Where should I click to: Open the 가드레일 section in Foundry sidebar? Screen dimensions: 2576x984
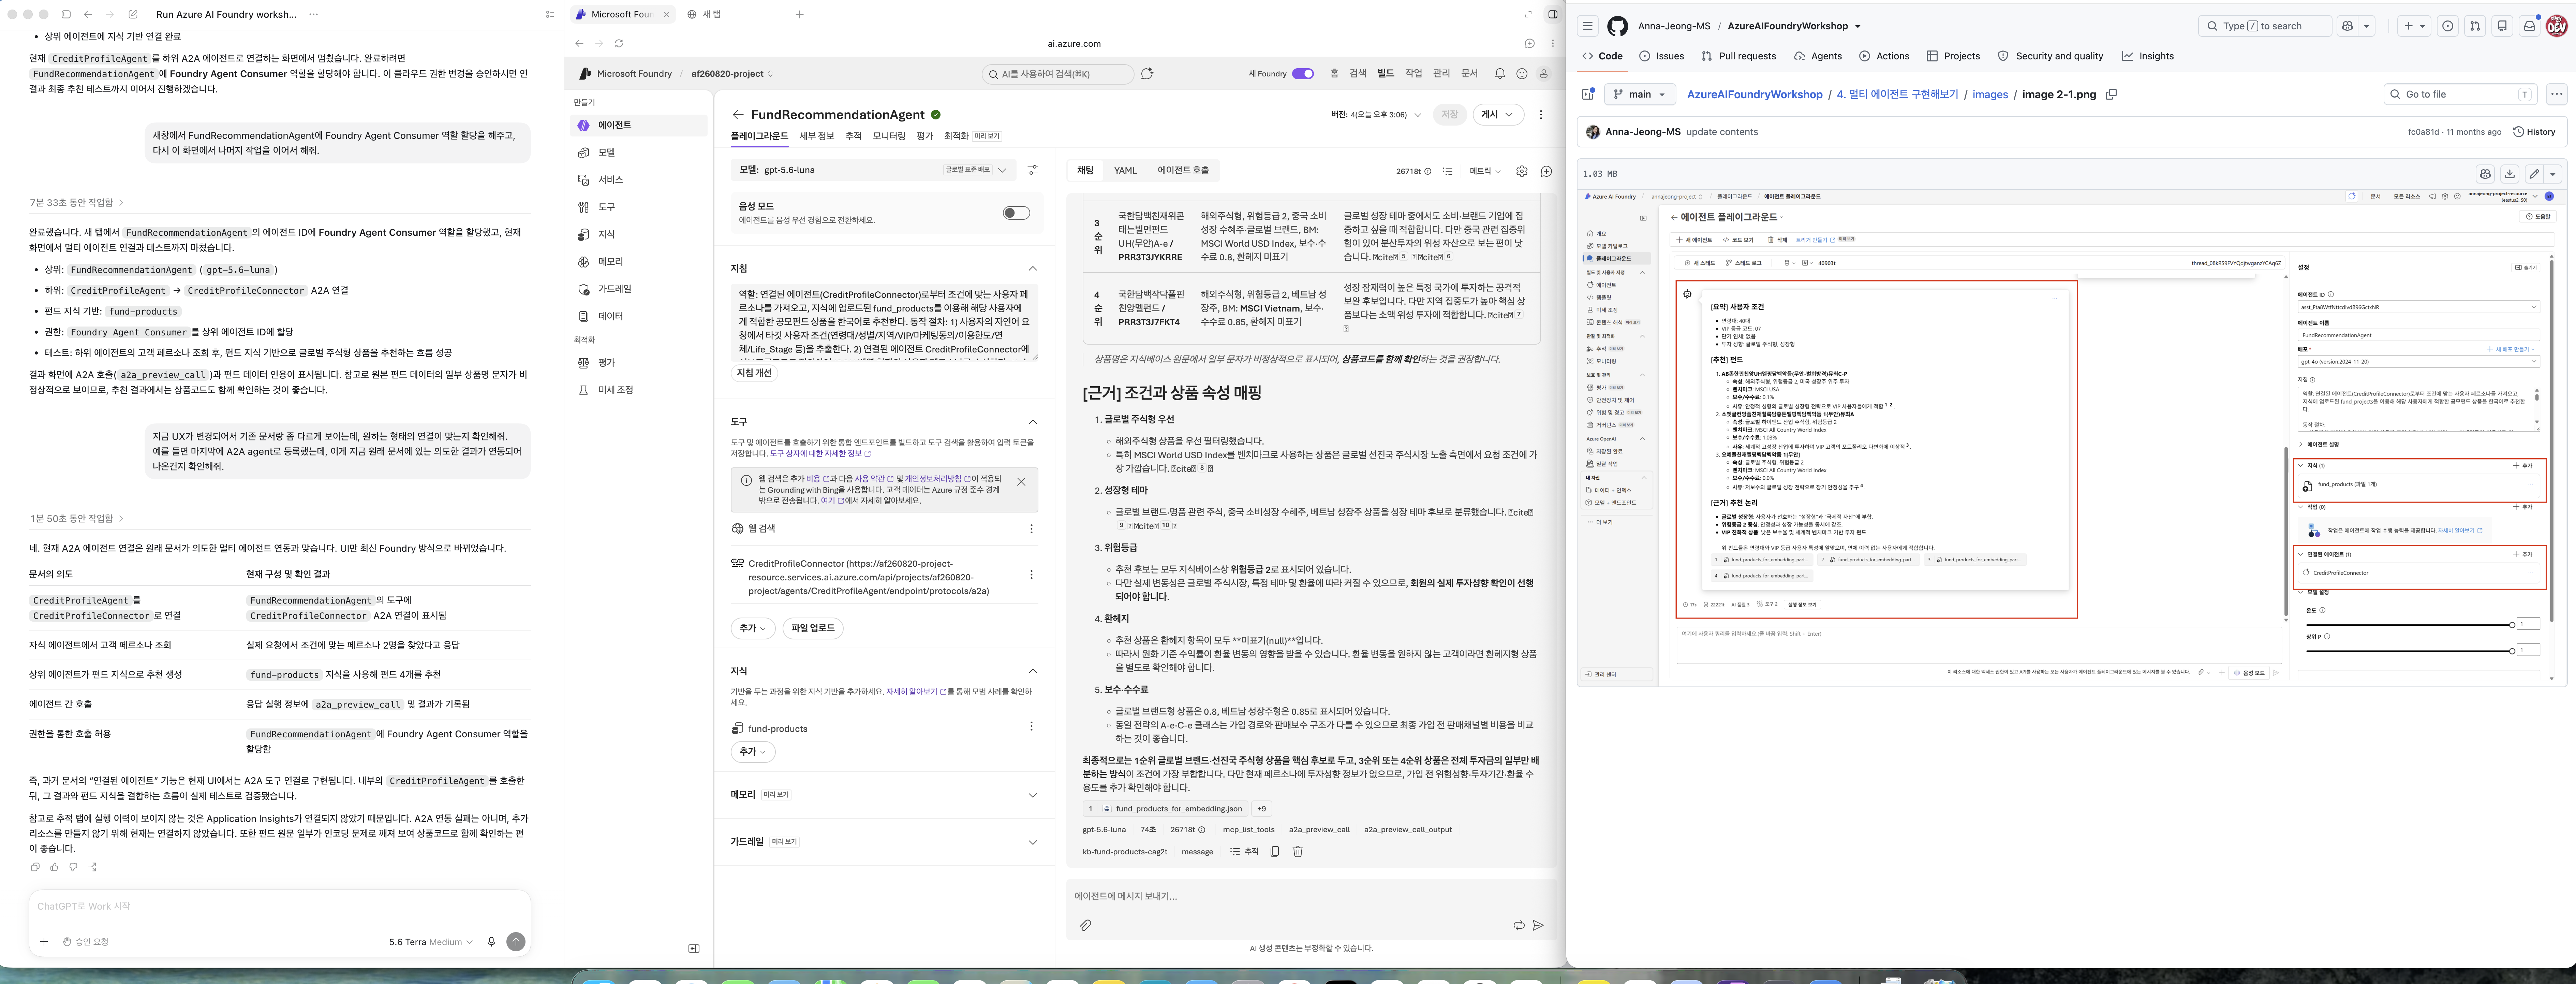click(x=639, y=289)
